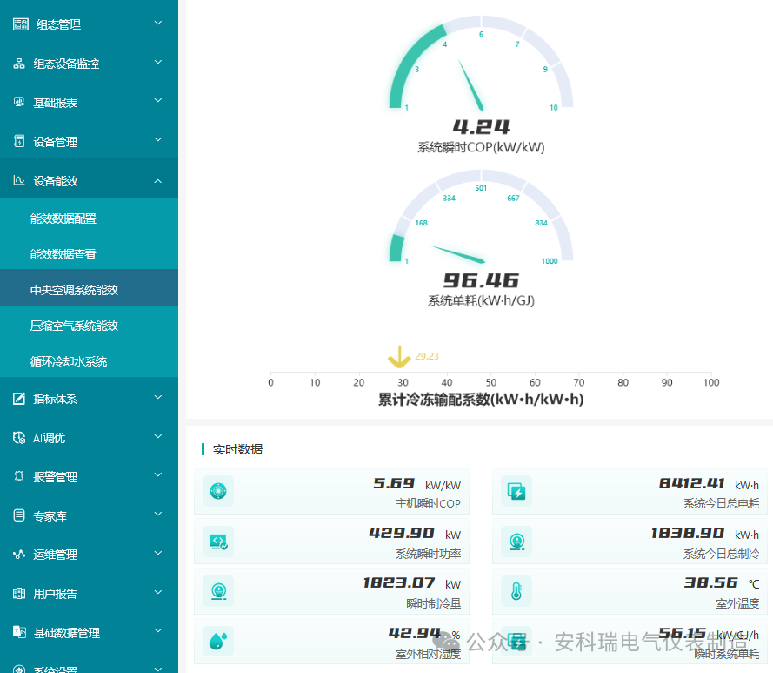Click the 组态设备监控 network icon
773x673 pixels.
point(19,63)
